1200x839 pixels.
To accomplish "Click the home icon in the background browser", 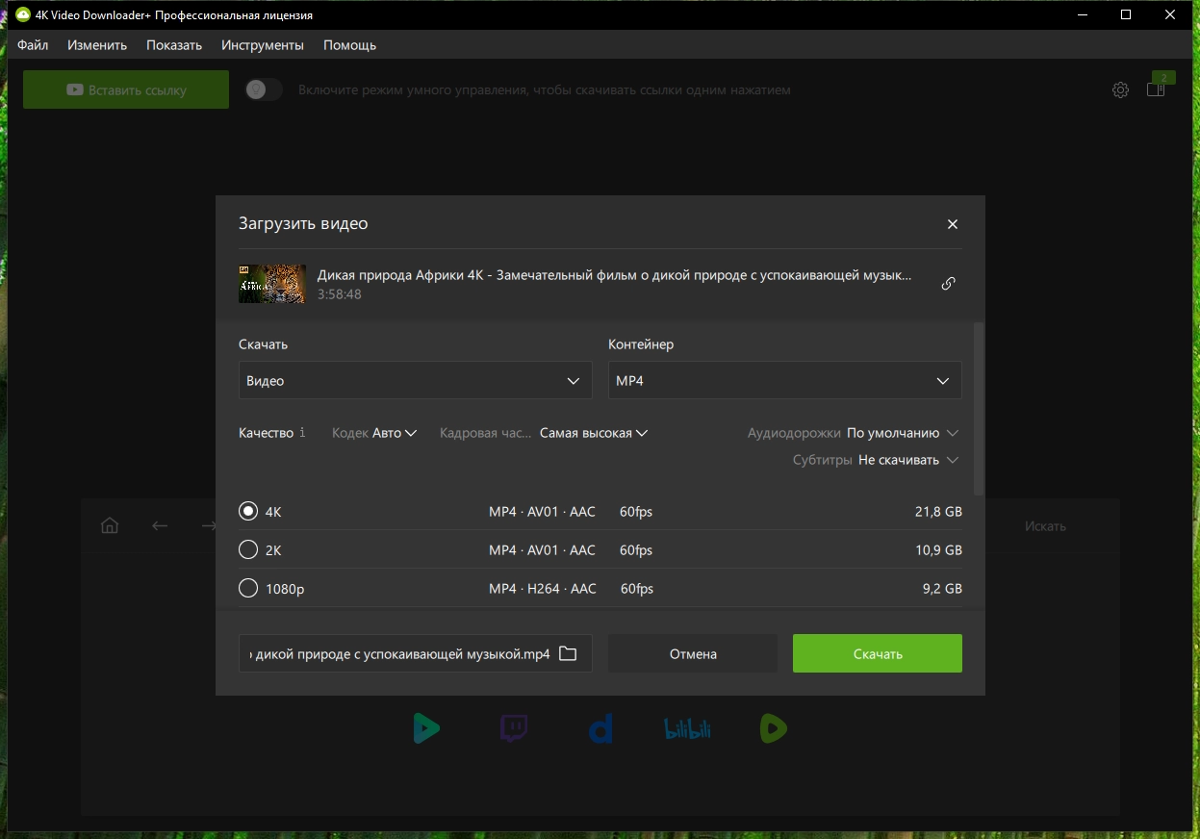I will pyautogui.click(x=110, y=525).
